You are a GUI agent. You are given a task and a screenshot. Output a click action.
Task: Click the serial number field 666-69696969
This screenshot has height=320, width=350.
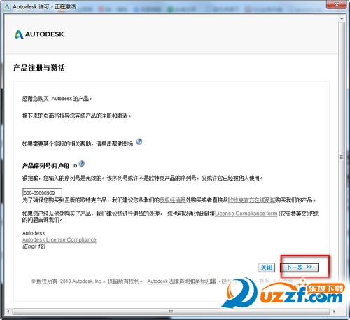pos(42,193)
